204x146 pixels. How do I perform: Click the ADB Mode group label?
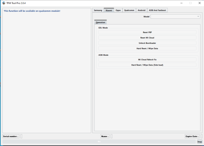(103, 55)
